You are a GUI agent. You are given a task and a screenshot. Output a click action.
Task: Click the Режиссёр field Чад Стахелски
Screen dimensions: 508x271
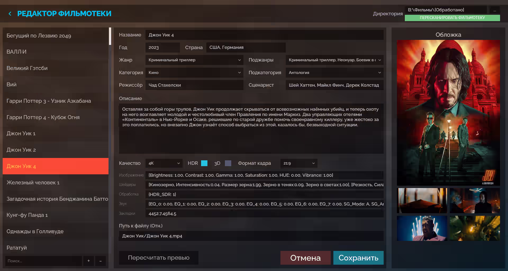(194, 85)
